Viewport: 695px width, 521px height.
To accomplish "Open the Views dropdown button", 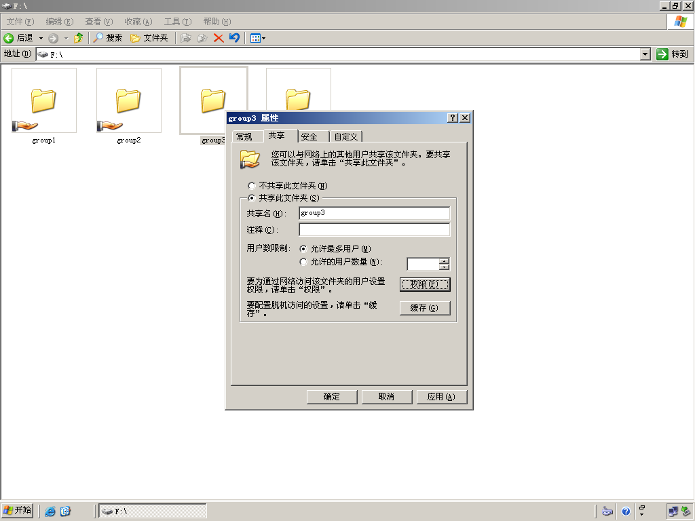I will tap(258, 38).
